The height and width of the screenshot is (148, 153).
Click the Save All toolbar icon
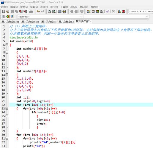[x=16, y=11]
